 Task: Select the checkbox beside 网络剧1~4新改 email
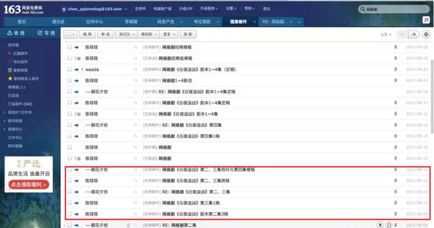coord(69,80)
